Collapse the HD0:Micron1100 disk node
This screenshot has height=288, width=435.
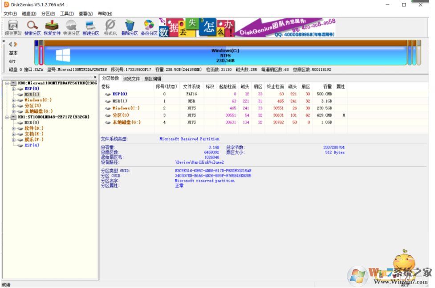click(x=8, y=83)
